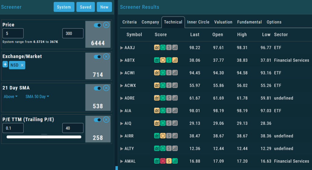Expand the AIQ row
The width and height of the screenshot is (312, 170).
click(122, 123)
